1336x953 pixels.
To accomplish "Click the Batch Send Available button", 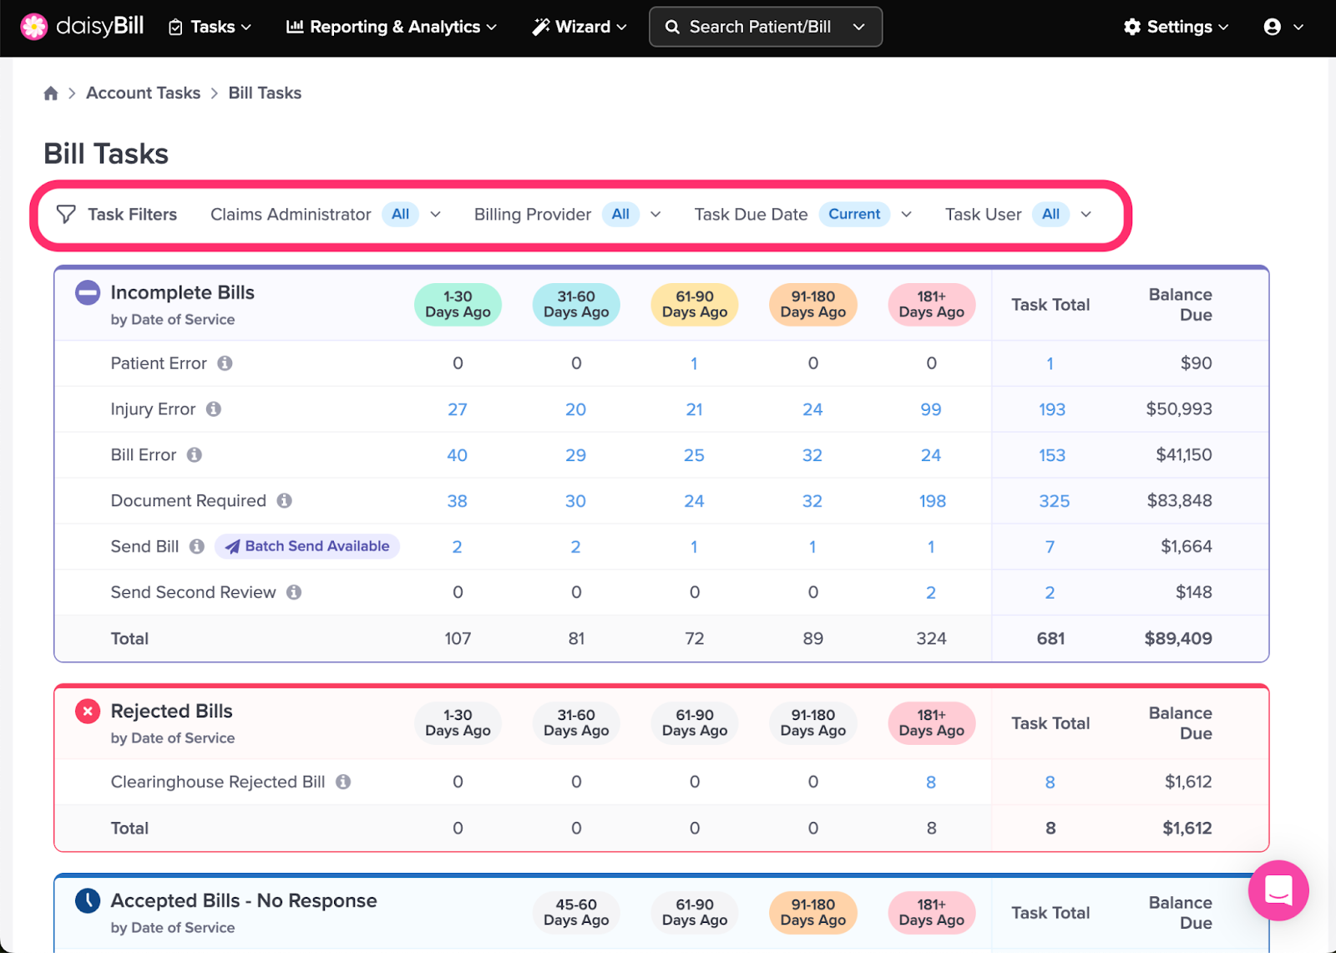I will coord(307,546).
